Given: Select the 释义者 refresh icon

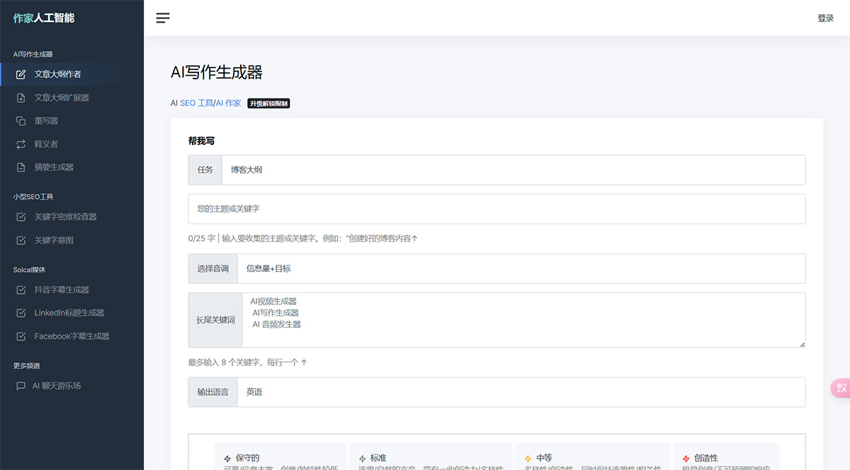Looking at the screenshot, I should coord(22,144).
